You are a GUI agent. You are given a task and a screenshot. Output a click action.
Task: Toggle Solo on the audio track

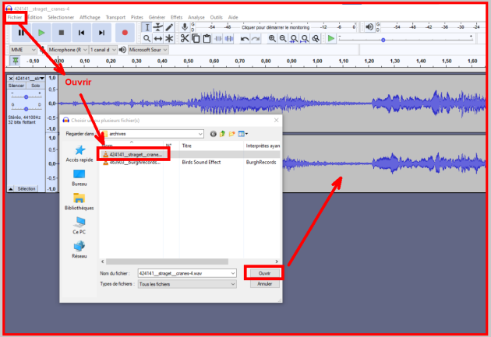(35, 85)
